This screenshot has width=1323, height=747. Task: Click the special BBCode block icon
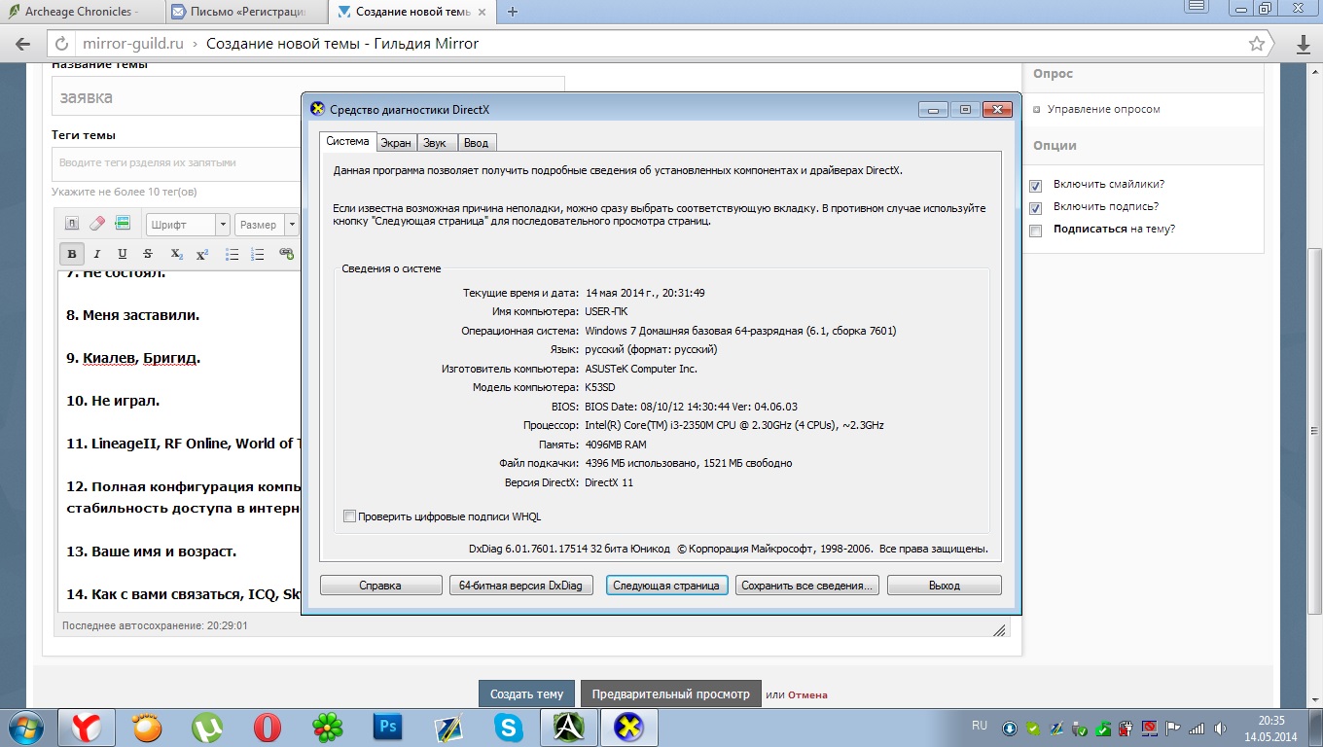[123, 224]
